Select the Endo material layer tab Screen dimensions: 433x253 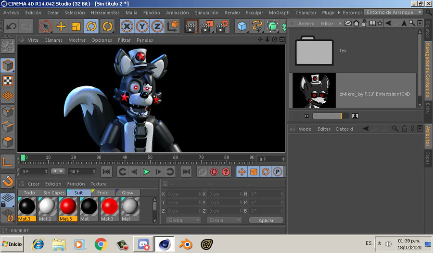(103, 193)
